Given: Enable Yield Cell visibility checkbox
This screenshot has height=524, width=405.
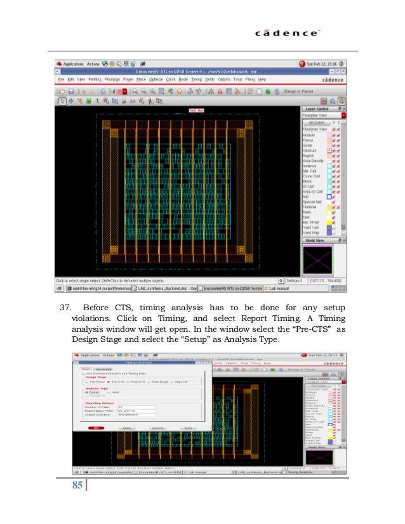Looking at the screenshot, I should pyautogui.click(x=334, y=228).
